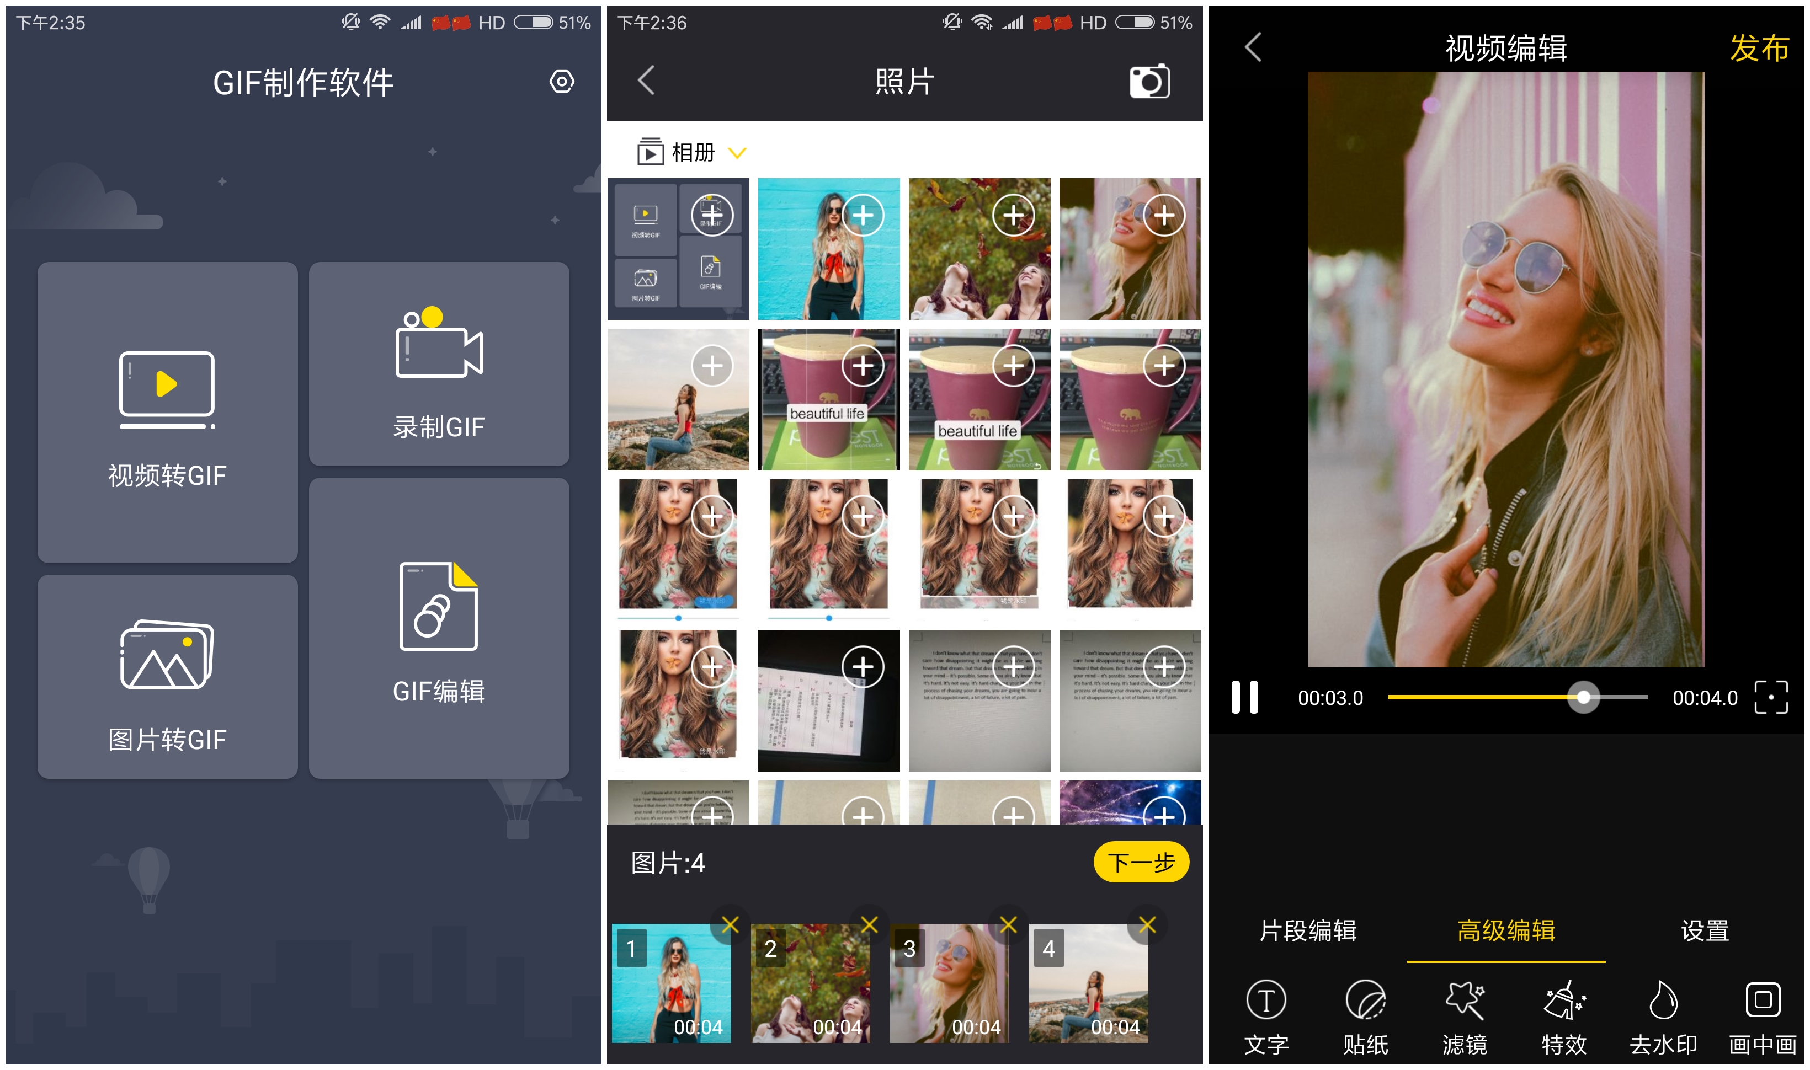1810x1070 pixels.
Task: Switch to the 设置 tab
Action: click(1704, 931)
